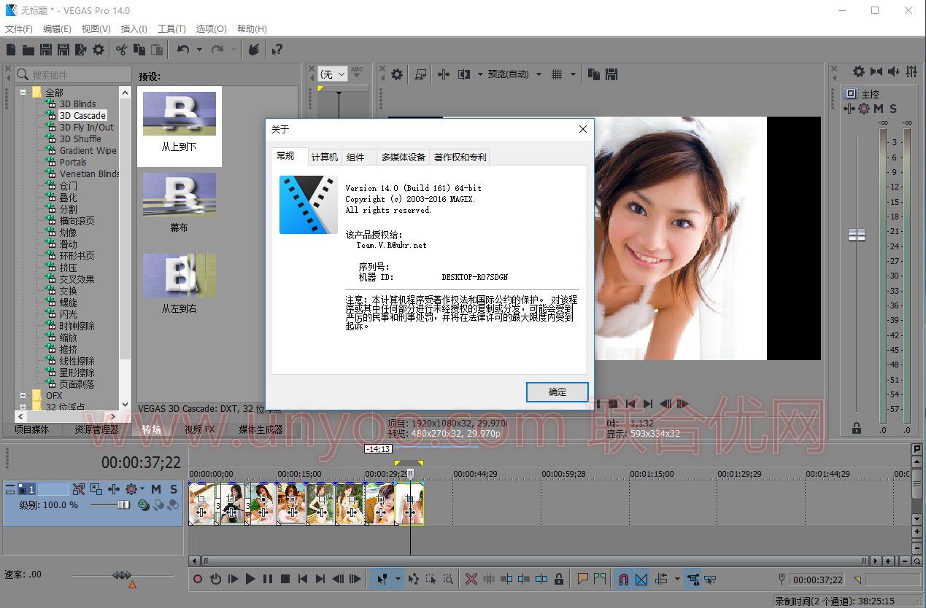This screenshot has height=608, width=926.
Task: Open master bus settings gear icon
Action: point(858,71)
